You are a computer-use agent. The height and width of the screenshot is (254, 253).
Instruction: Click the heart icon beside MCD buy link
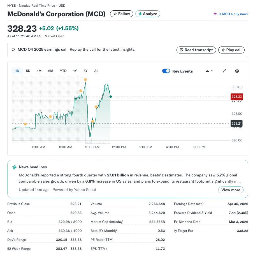215,14
